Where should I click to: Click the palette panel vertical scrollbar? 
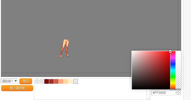148,94
